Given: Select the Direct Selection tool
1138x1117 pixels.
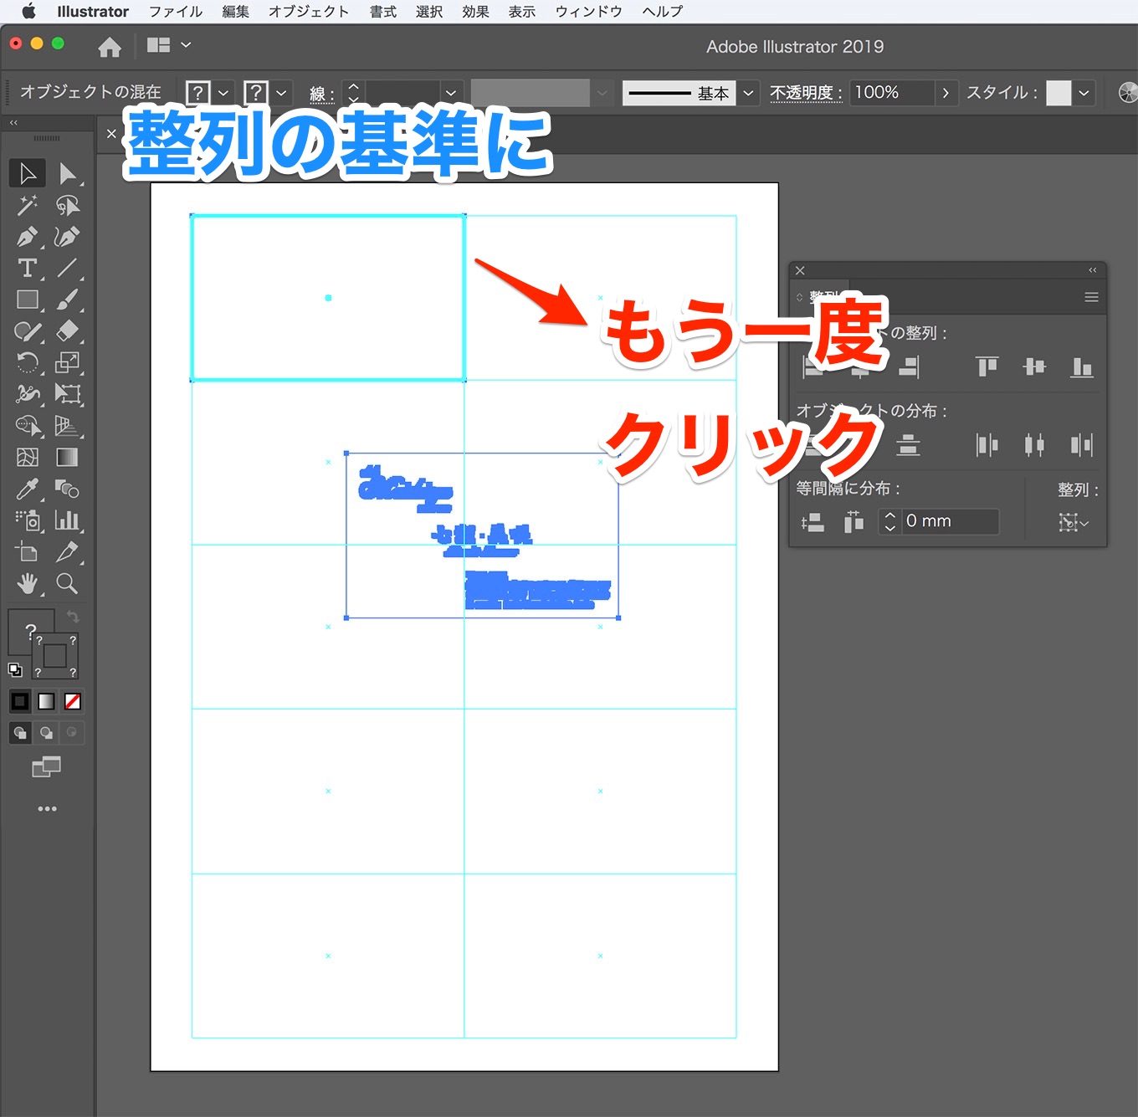Looking at the screenshot, I should (x=67, y=173).
